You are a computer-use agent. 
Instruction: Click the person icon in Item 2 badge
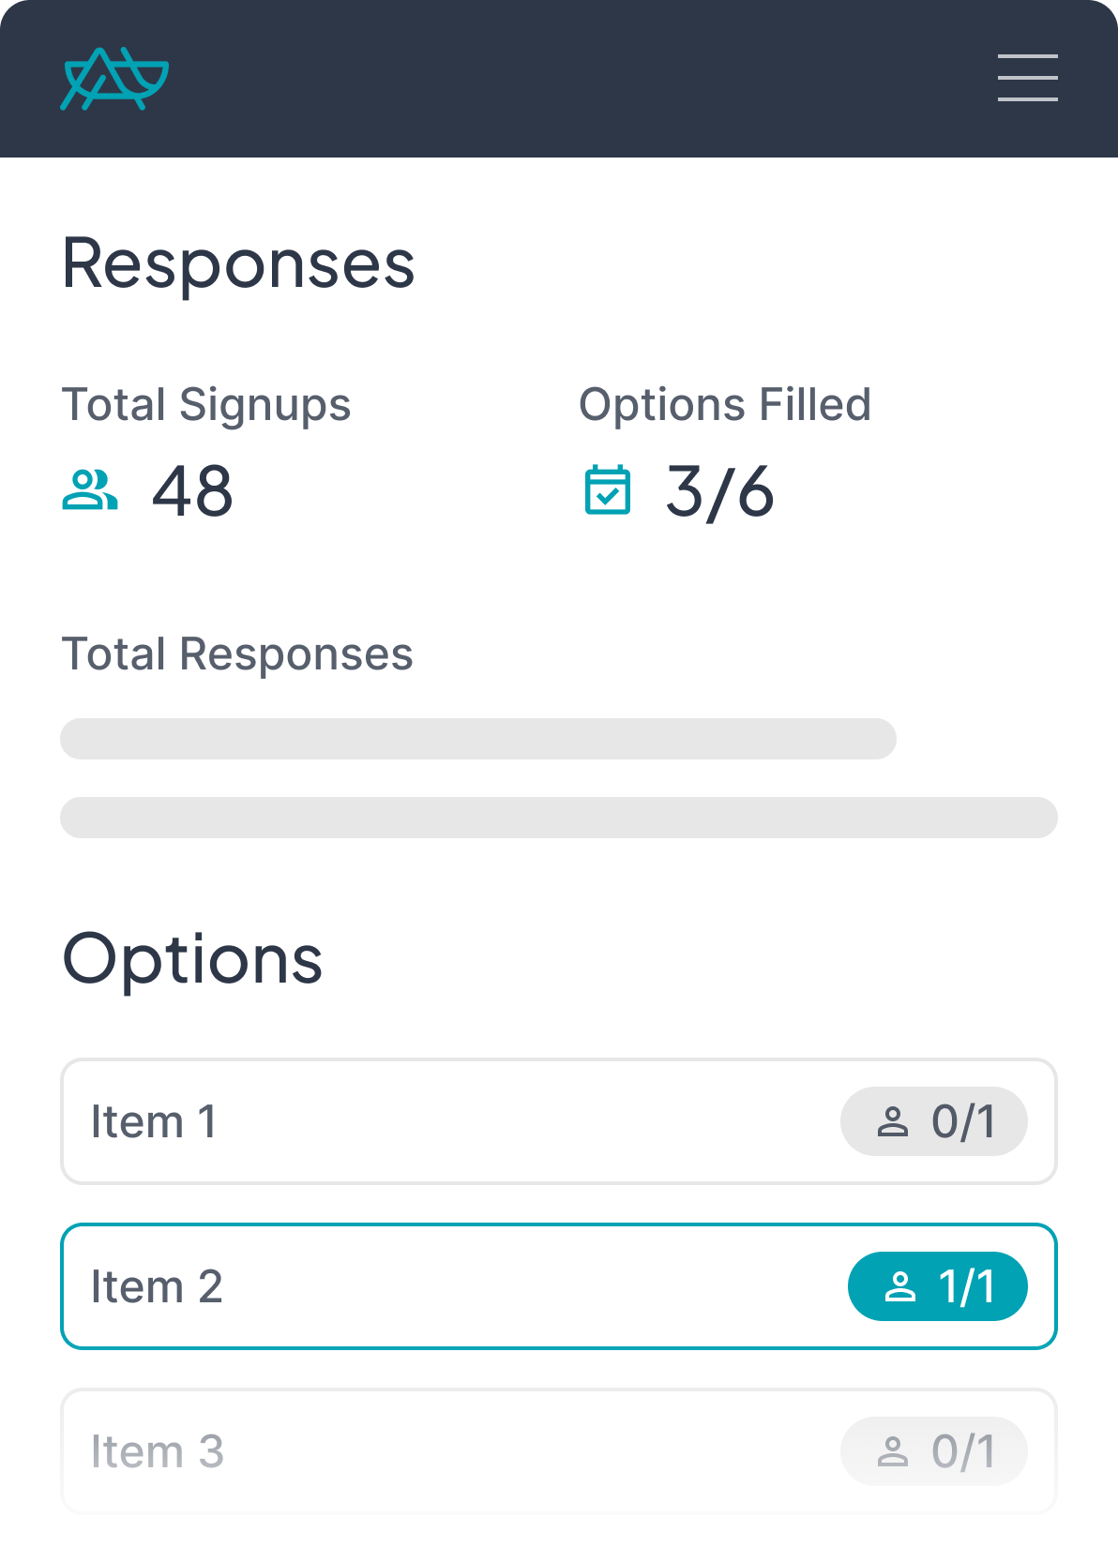tap(899, 1286)
